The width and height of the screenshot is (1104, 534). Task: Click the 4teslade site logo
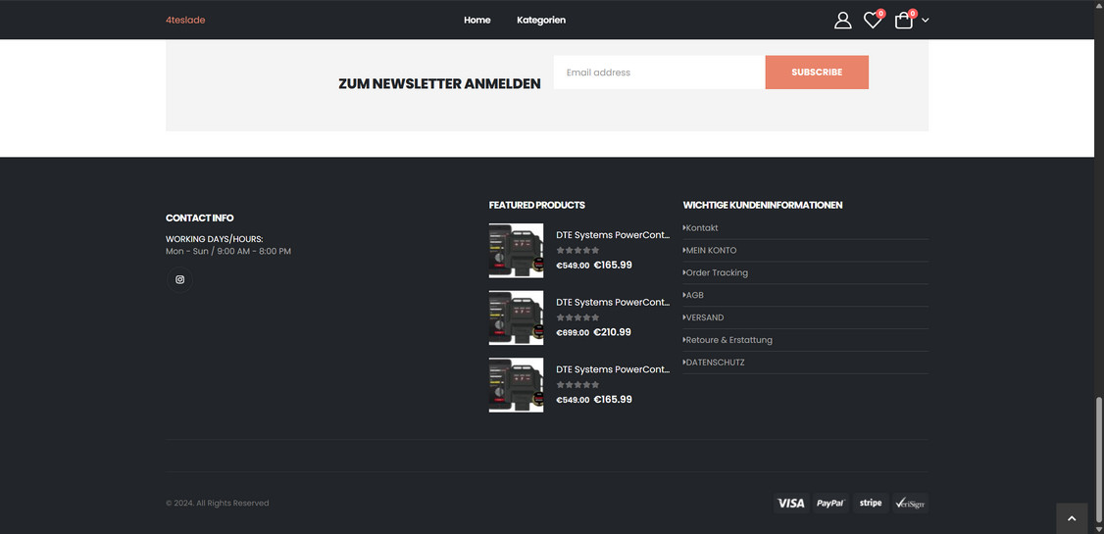pyautogui.click(x=185, y=21)
